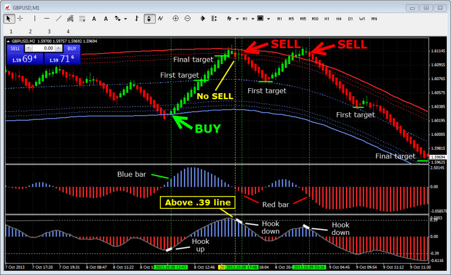Click the 2013.10.08 17:48 time marker
451x275 pixels.
[x=242, y=267]
